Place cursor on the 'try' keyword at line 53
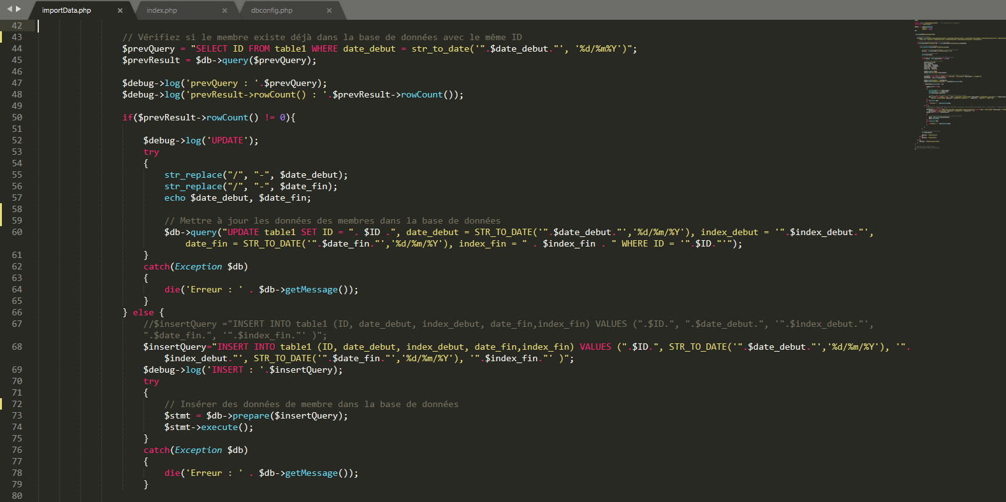This screenshot has height=502, width=1006. tap(151, 152)
